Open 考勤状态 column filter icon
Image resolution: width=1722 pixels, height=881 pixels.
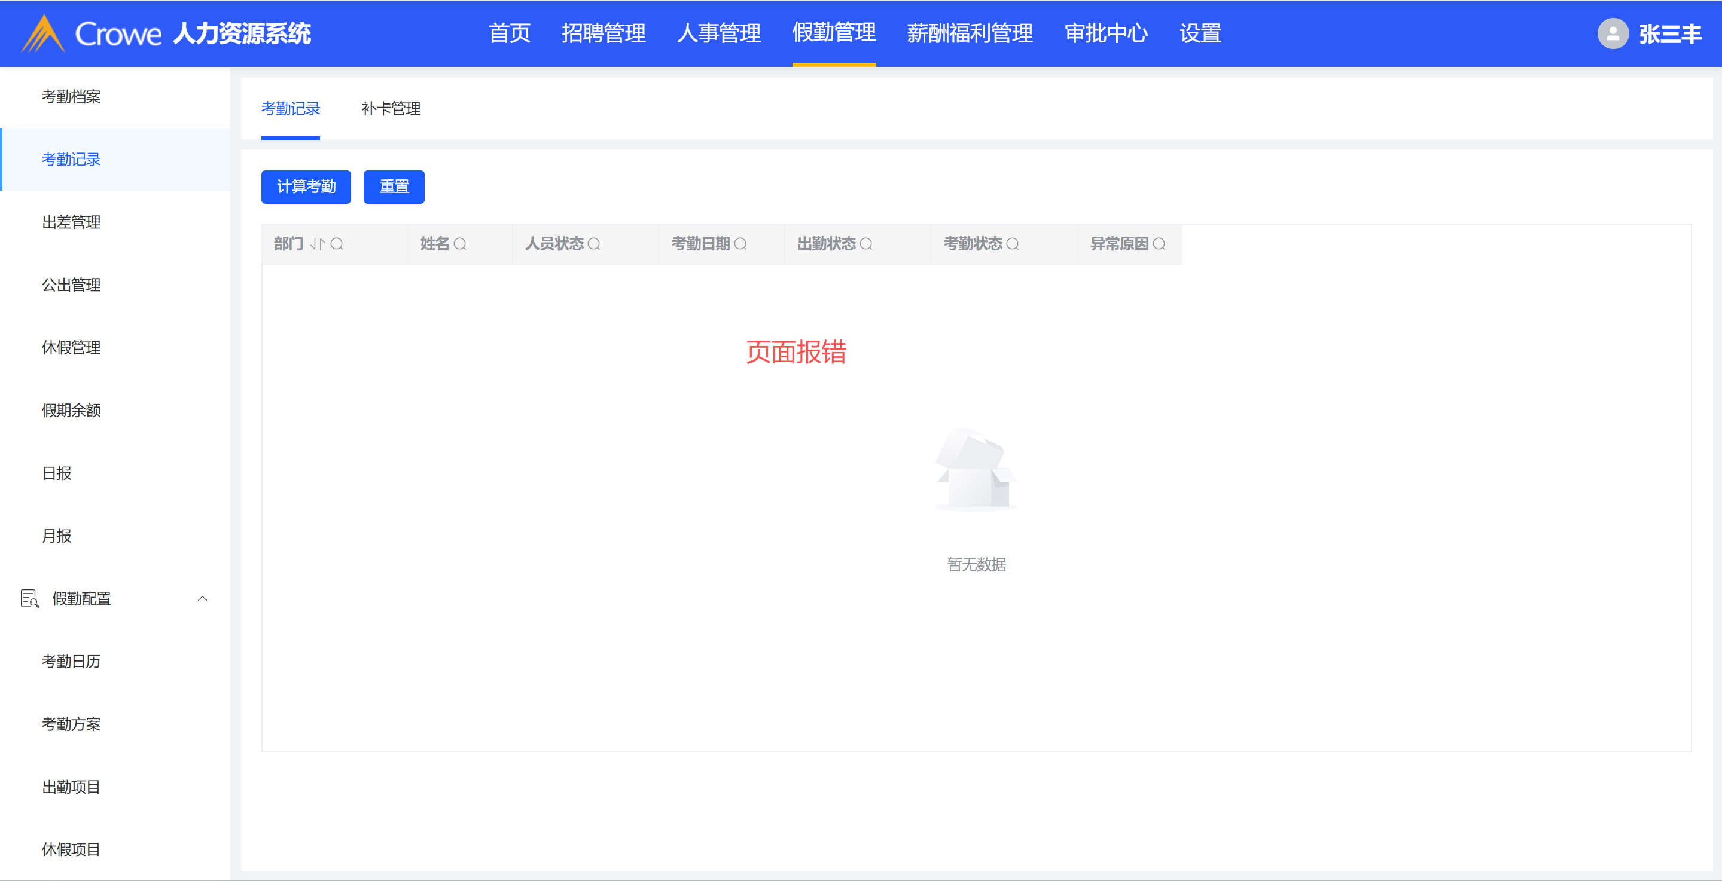[1012, 244]
